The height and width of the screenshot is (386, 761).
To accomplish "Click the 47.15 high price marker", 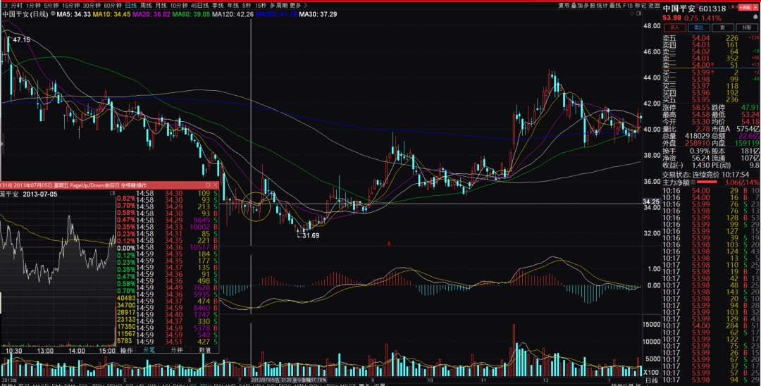I will click(21, 39).
